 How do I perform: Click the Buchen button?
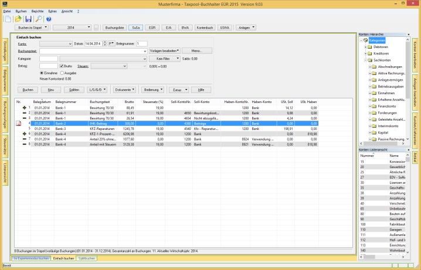[x=27, y=90]
